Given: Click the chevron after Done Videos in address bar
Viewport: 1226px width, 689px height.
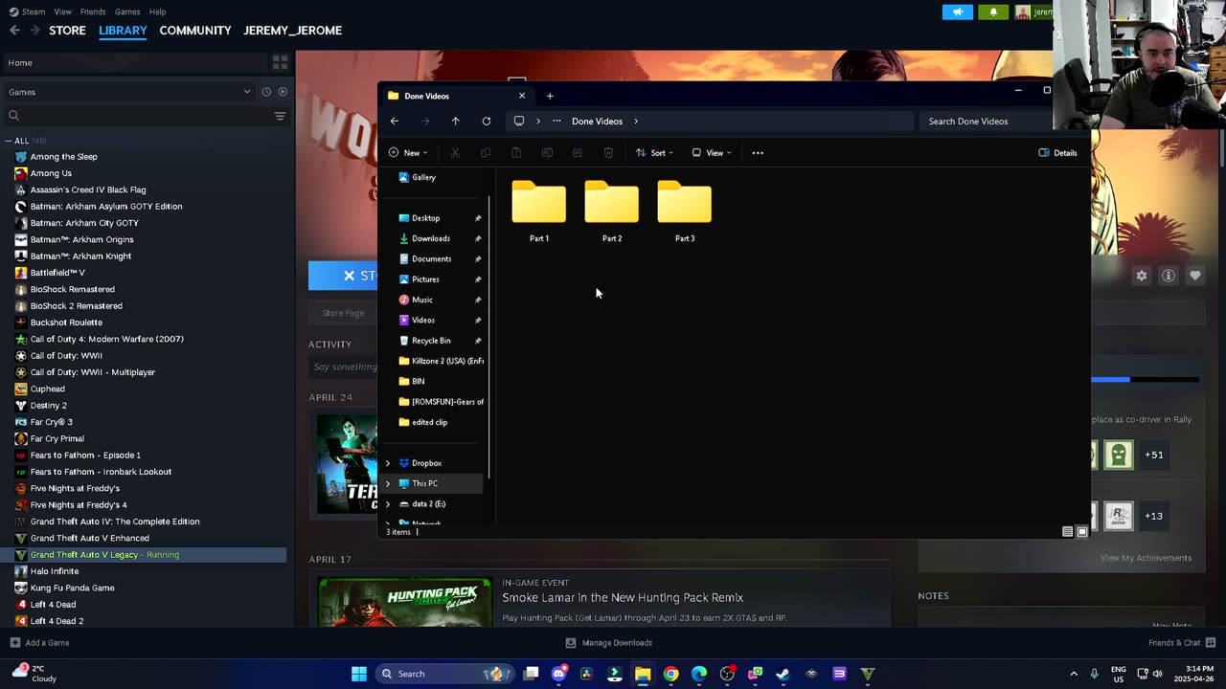Looking at the screenshot, I should tap(636, 122).
